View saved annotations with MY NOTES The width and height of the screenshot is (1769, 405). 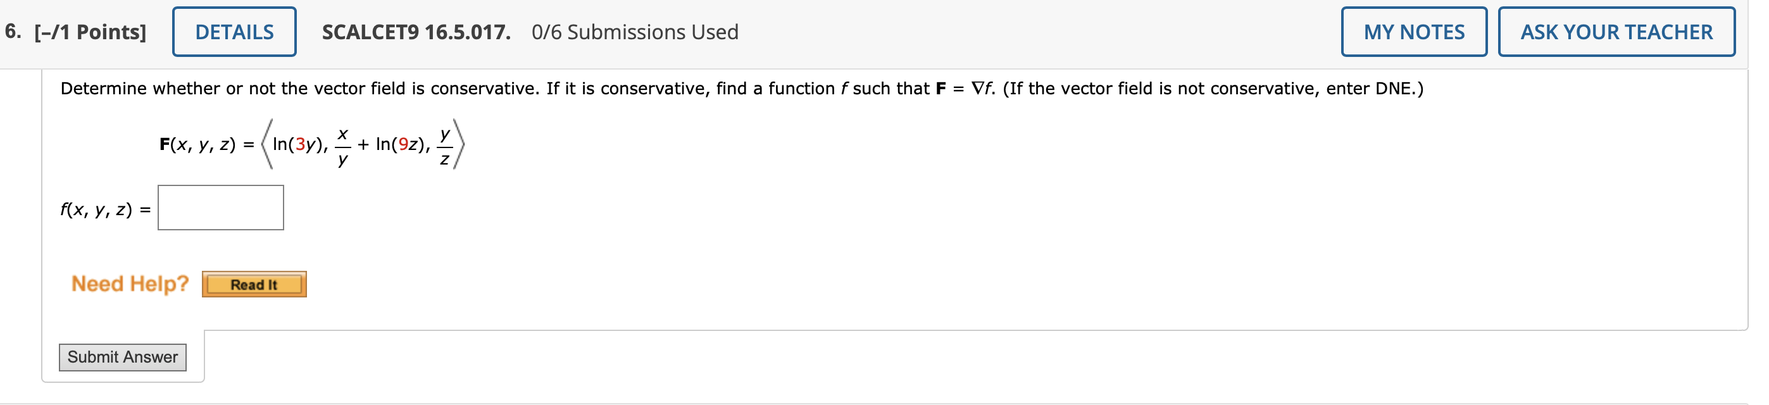click(x=1415, y=32)
